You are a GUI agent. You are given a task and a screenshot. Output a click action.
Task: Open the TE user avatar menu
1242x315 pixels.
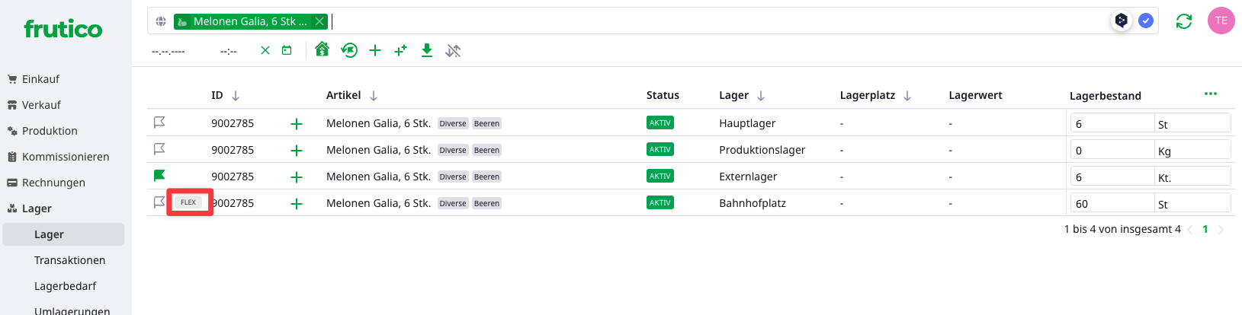(x=1221, y=21)
